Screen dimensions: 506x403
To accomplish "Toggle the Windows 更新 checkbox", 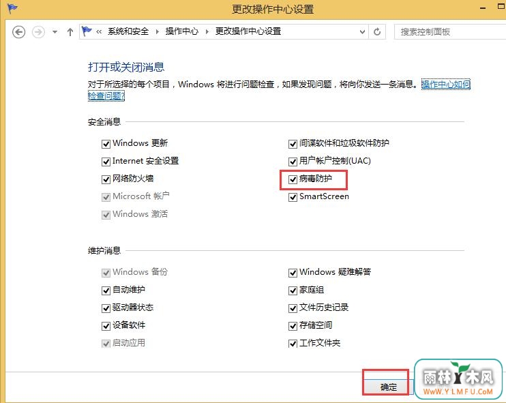I will pyautogui.click(x=106, y=144).
